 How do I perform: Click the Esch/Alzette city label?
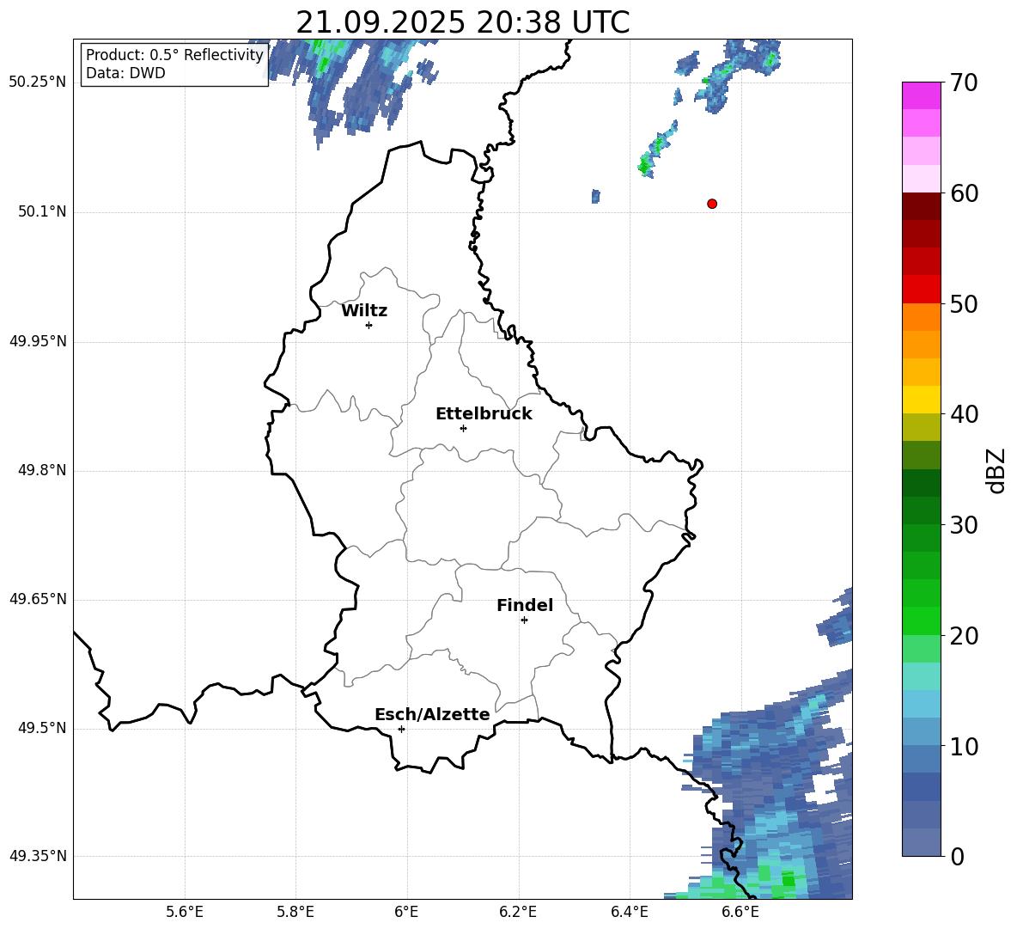pyautogui.click(x=432, y=714)
